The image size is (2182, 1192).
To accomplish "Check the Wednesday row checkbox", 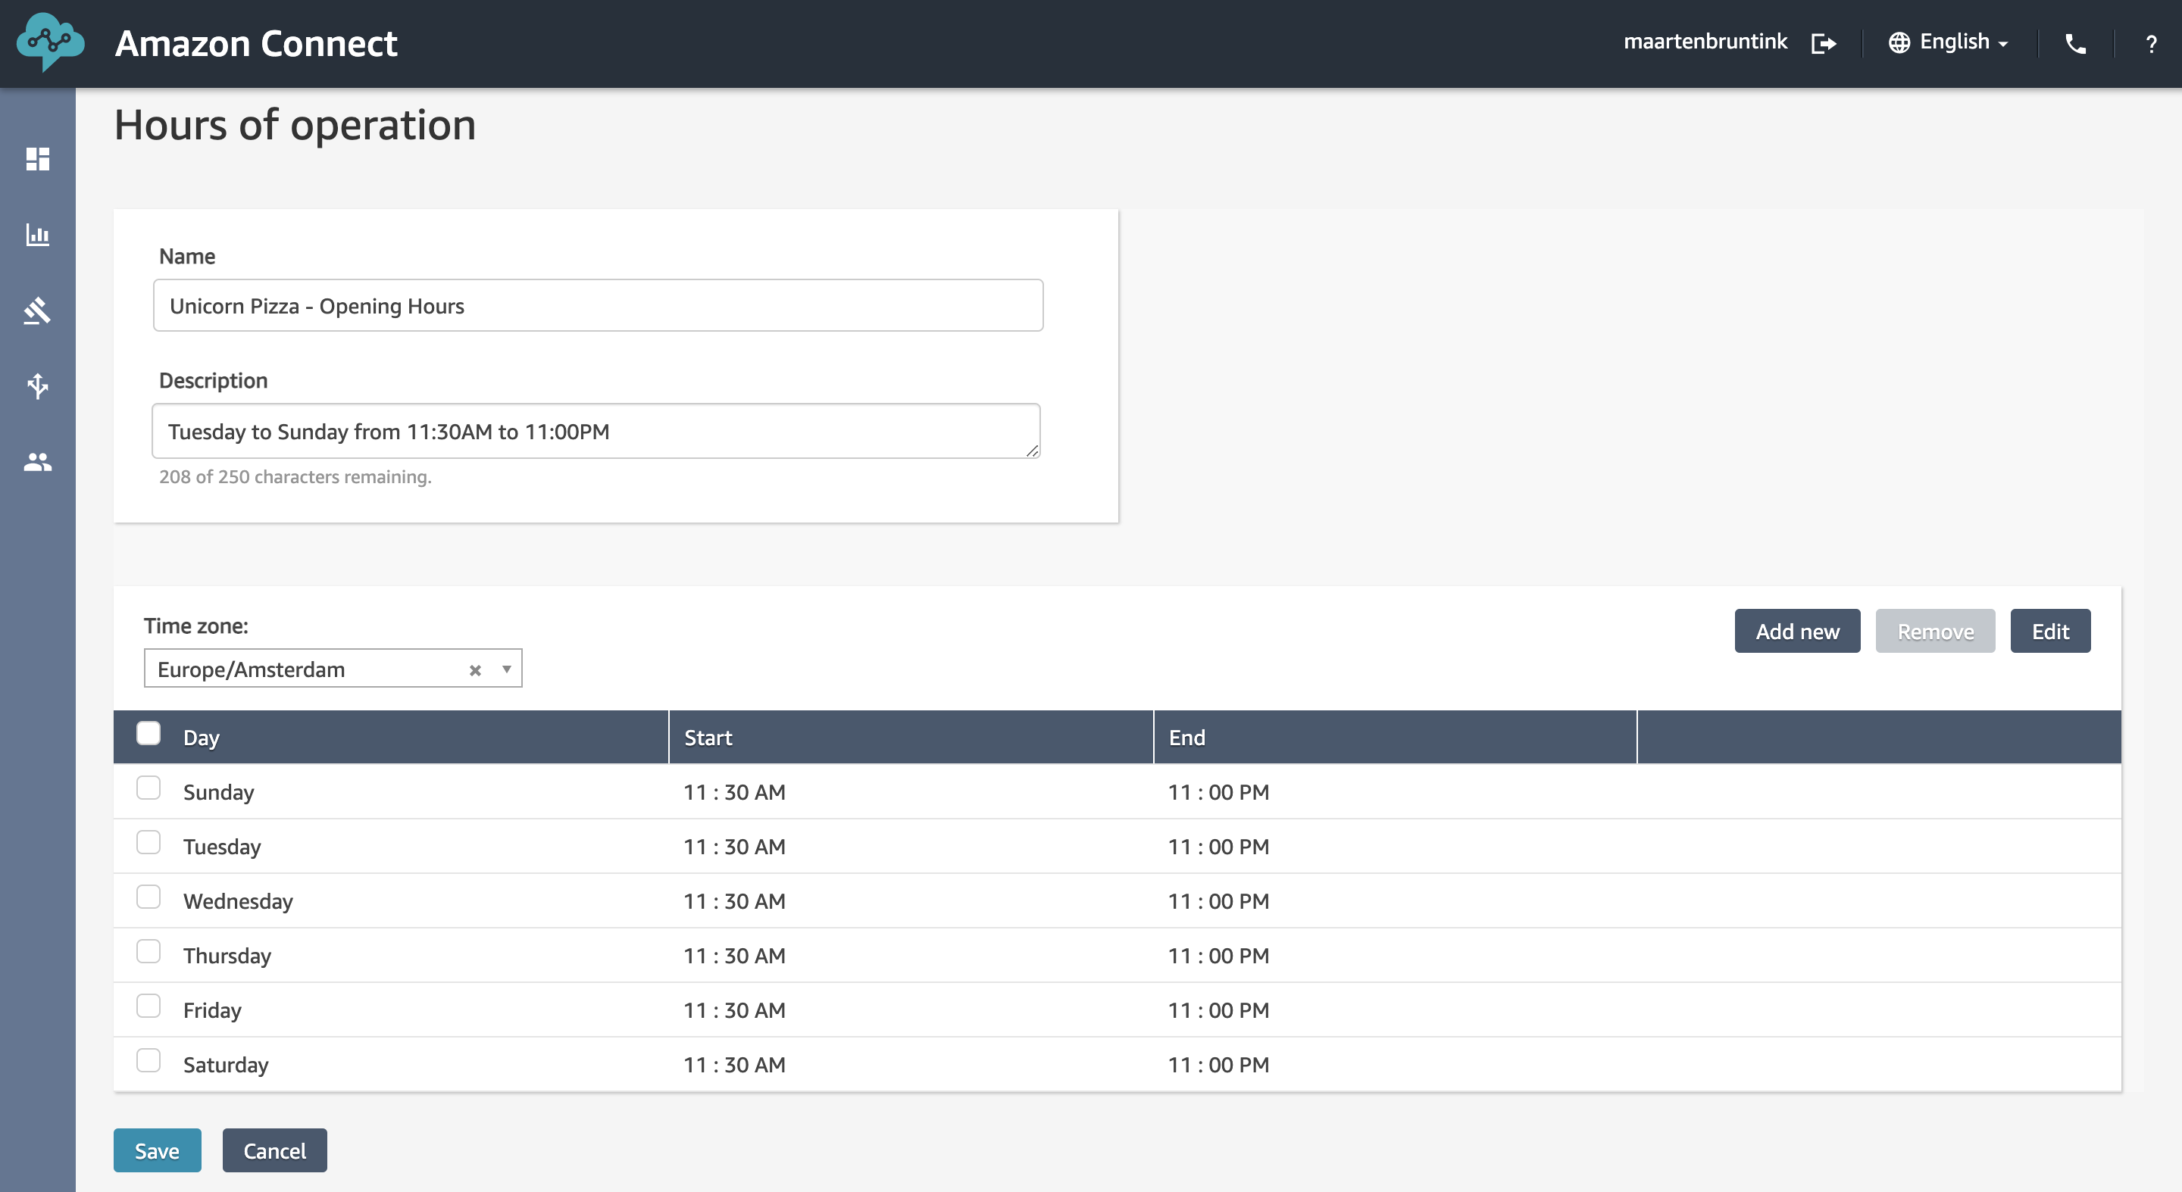I will [148, 897].
